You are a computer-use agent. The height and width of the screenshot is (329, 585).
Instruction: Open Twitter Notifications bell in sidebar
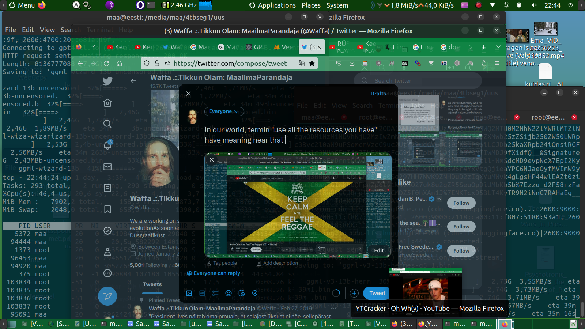107,145
